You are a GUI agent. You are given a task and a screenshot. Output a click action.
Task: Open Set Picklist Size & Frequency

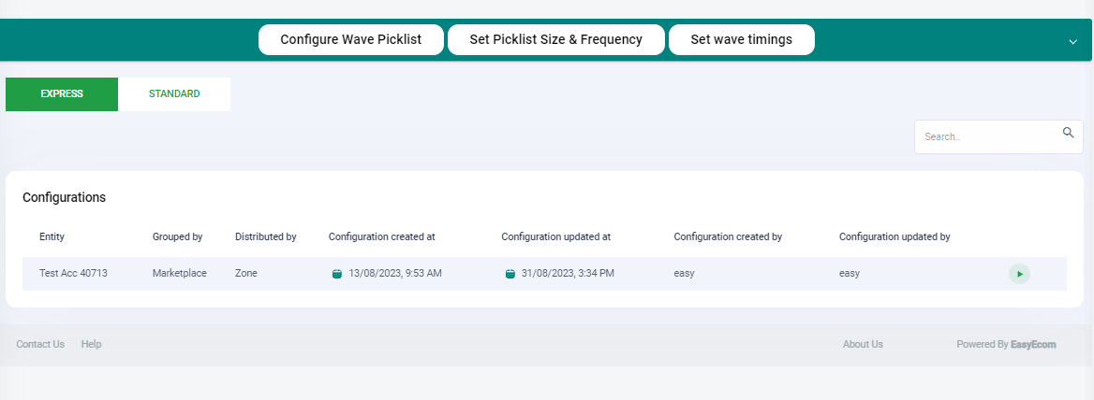click(556, 39)
